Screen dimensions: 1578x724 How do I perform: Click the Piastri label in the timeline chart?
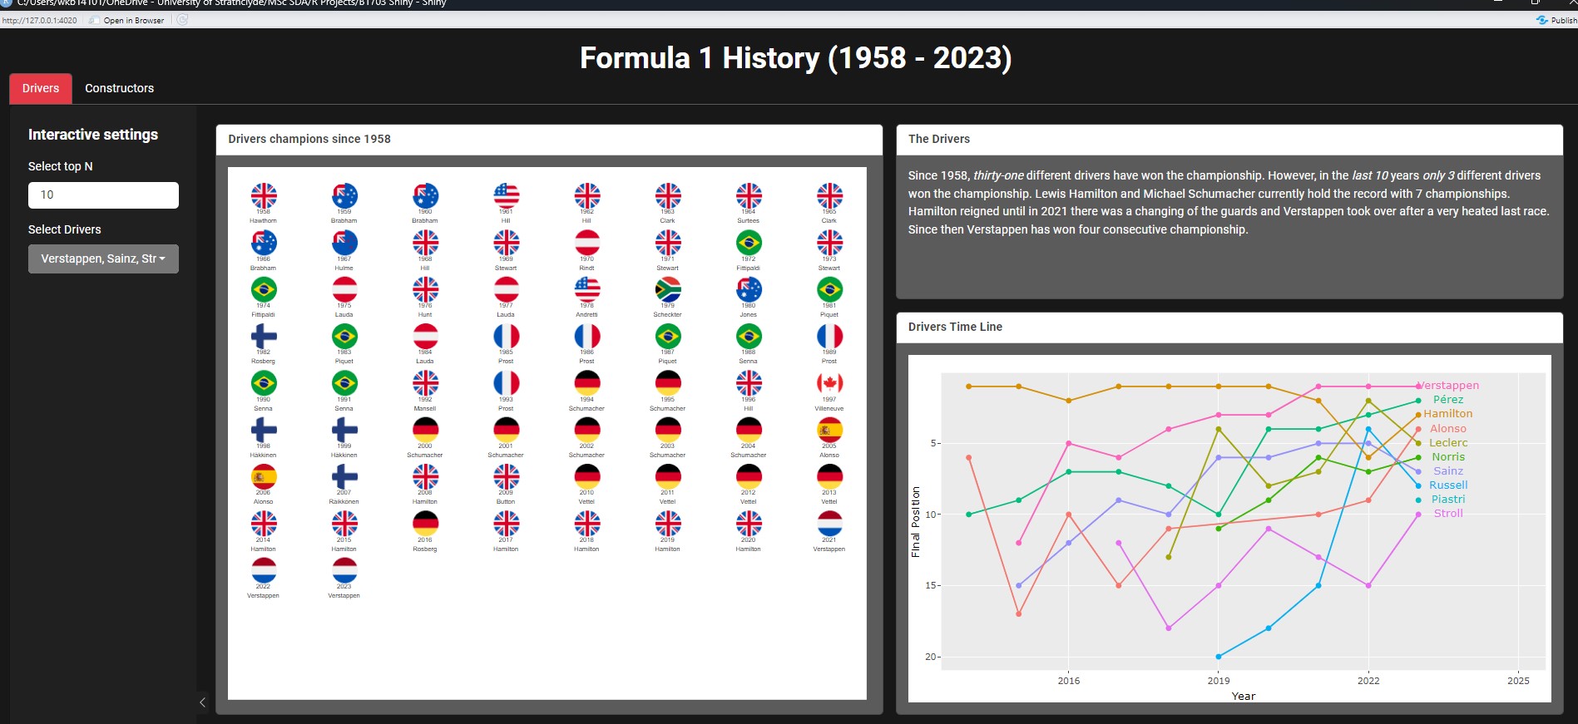coord(1447,500)
